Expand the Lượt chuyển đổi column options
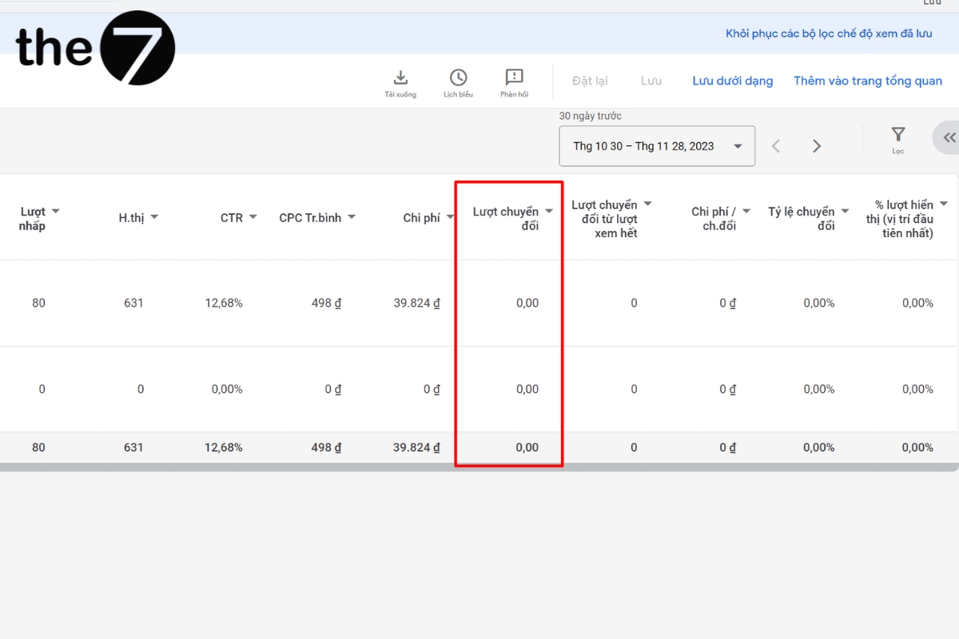 tap(549, 211)
